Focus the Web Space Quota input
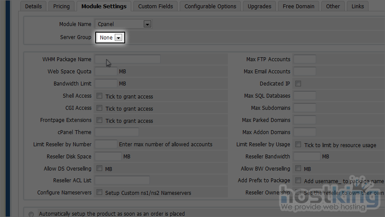The height and width of the screenshot is (217, 385). click(106, 72)
